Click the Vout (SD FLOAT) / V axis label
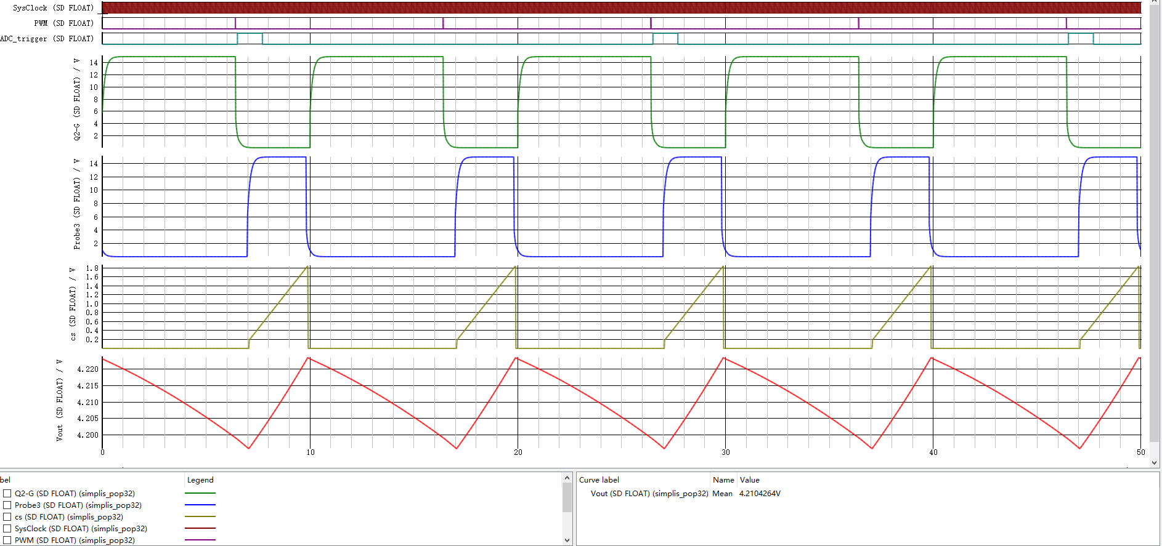 pos(60,400)
